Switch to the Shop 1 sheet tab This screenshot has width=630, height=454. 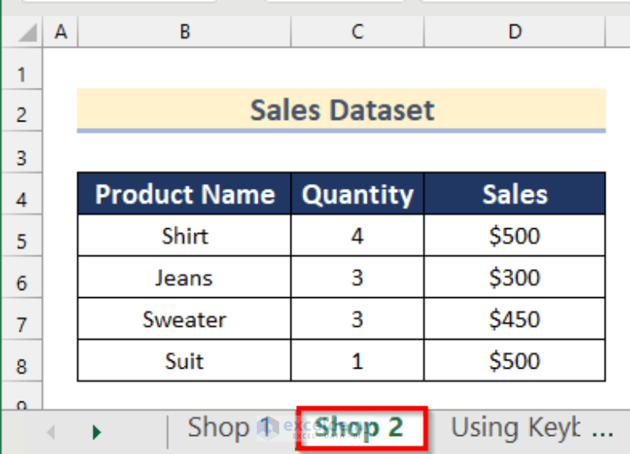[231, 428]
